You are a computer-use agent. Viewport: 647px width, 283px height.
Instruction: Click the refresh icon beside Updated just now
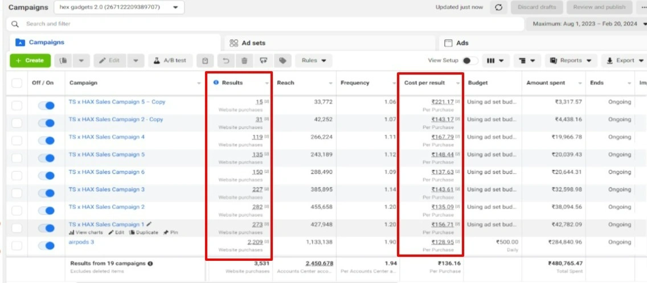point(498,7)
